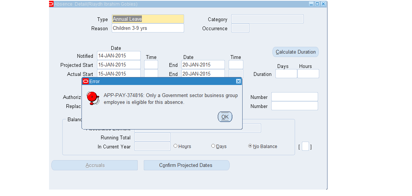412x196 pixels.
Task: Close the Absence Detail window
Action: [x=323, y=4]
